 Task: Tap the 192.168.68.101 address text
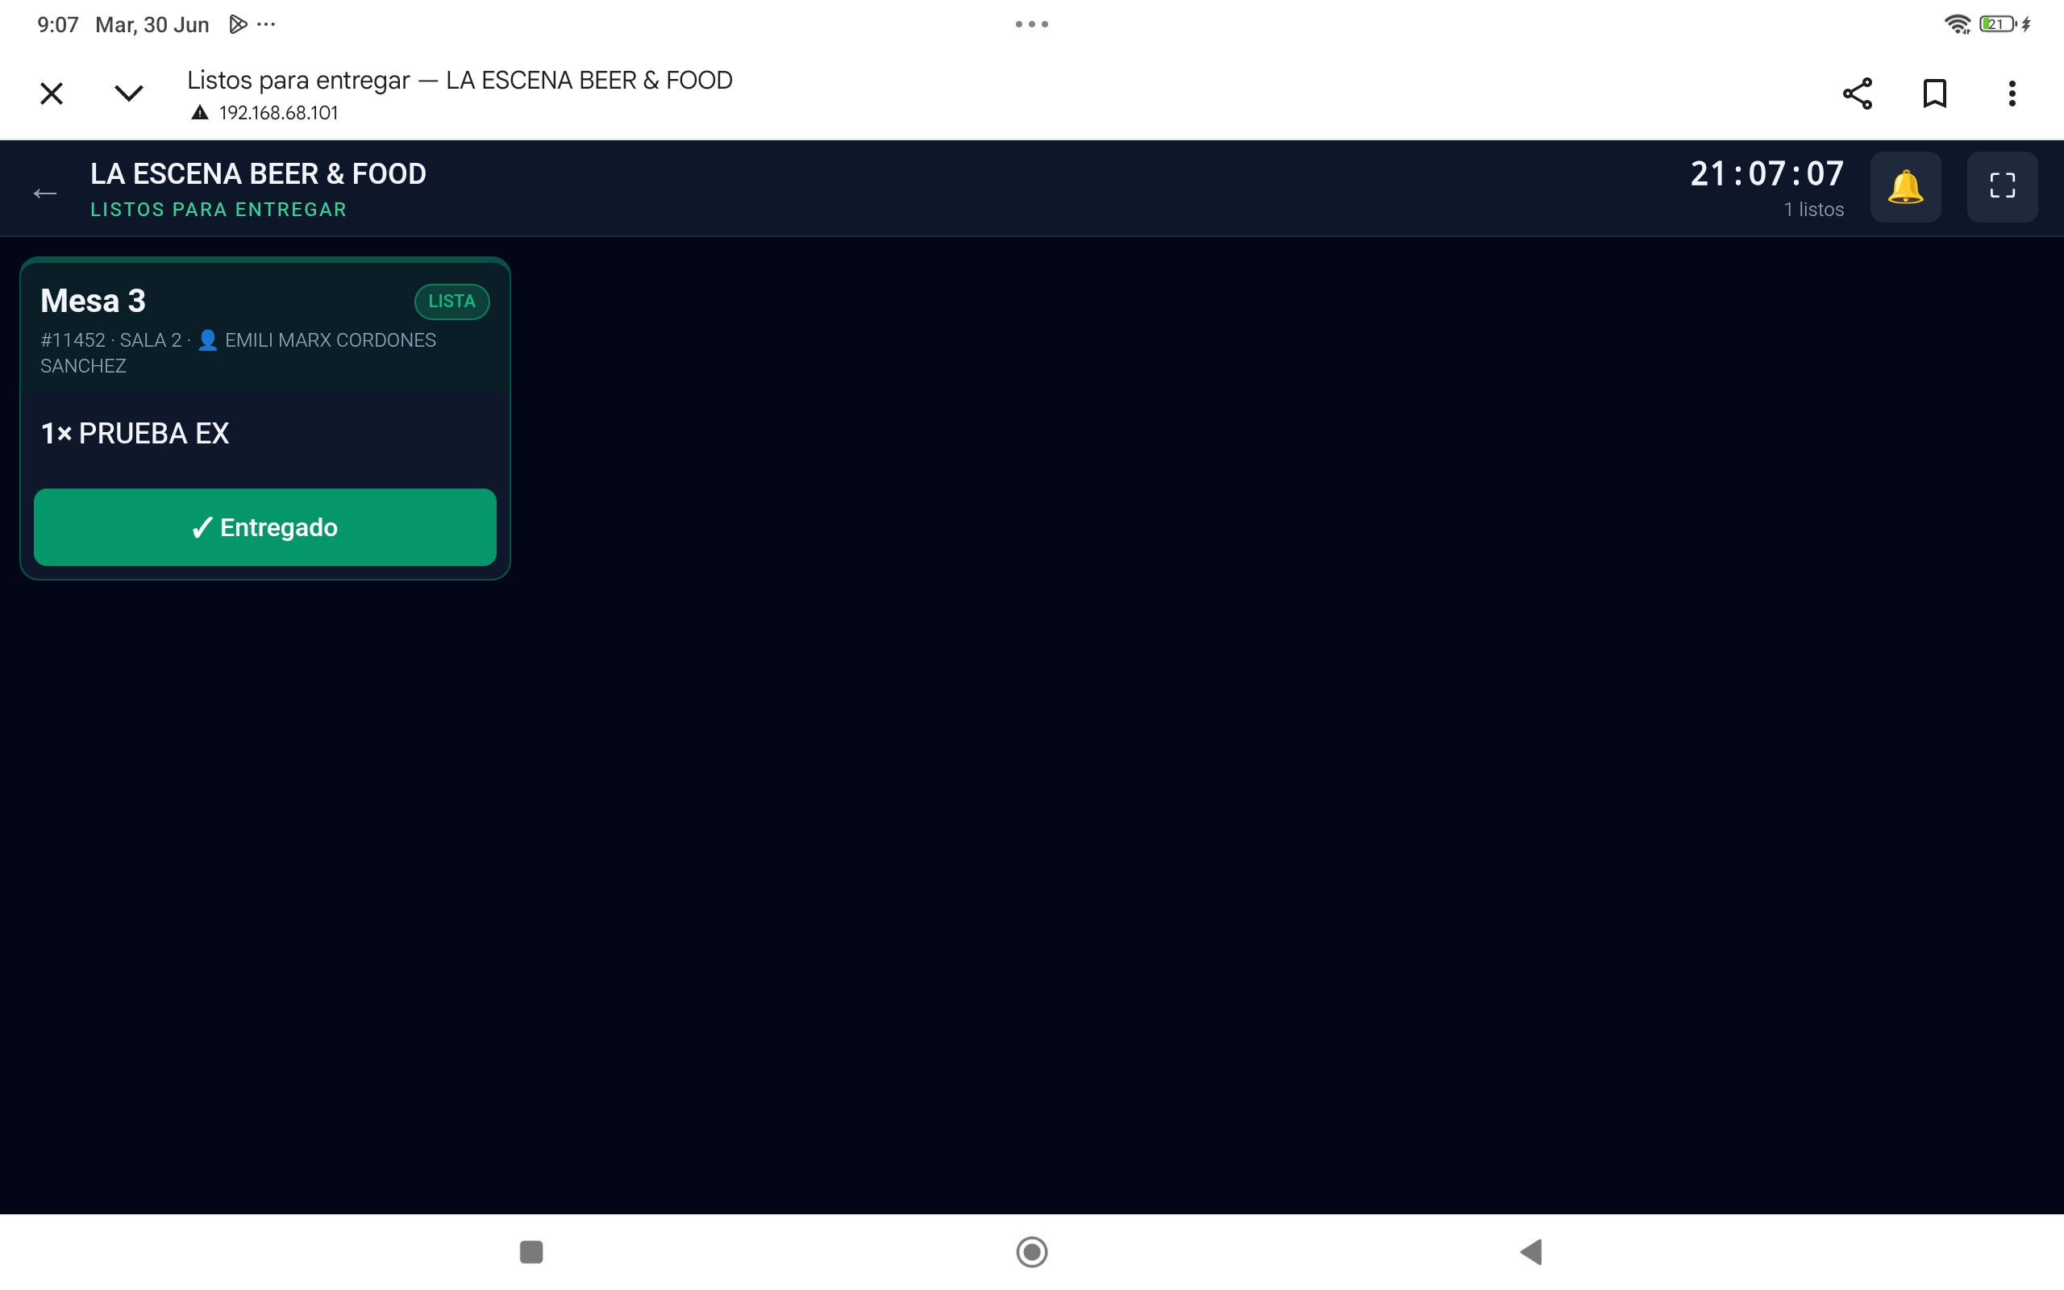point(279,113)
